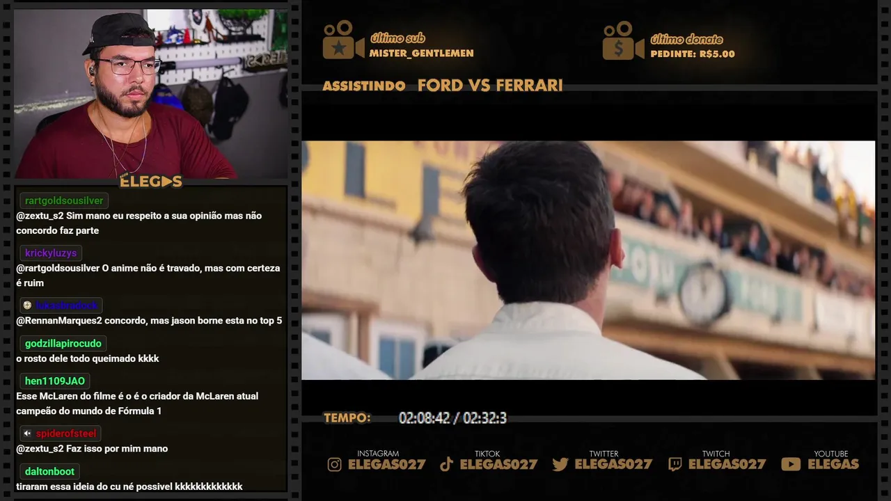Click the MISTER_GENTLEMEN subscriber name
This screenshot has height=501, width=891.
tap(421, 54)
